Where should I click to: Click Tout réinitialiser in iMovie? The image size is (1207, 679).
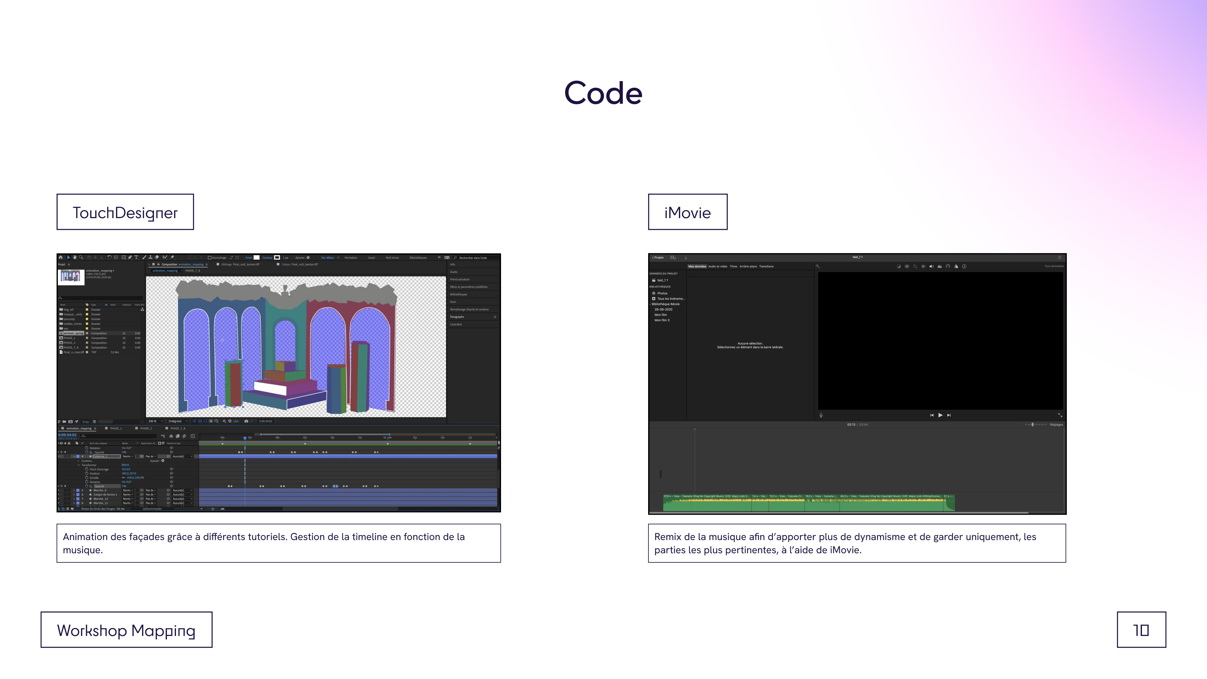(x=1054, y=266)
